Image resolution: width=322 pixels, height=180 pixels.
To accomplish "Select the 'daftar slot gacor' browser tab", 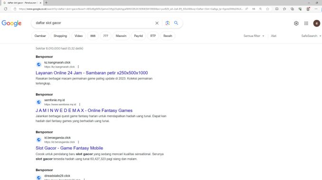I will point(22,3).
